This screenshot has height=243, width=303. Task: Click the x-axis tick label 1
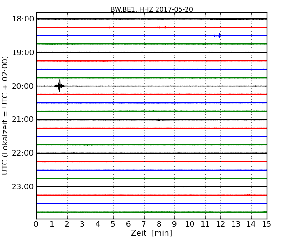52,224
